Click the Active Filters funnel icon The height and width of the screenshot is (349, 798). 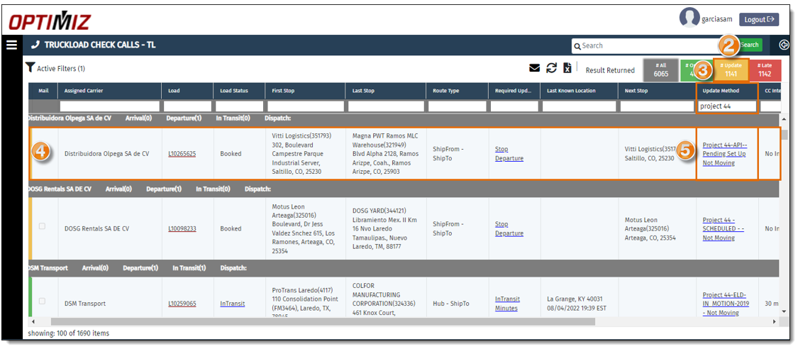point(30,67)
